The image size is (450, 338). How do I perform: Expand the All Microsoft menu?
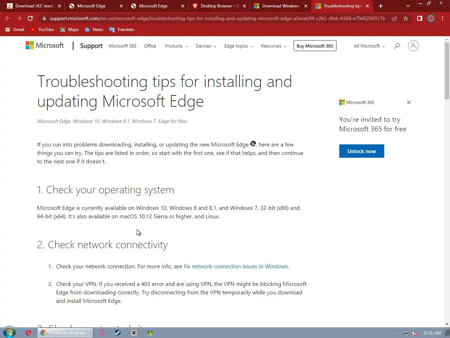369,46
